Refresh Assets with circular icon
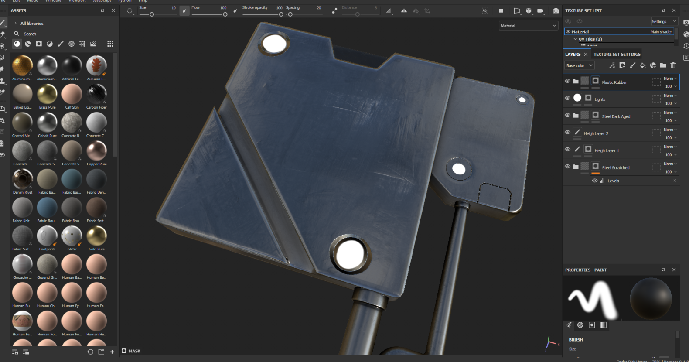 (90, 352)
